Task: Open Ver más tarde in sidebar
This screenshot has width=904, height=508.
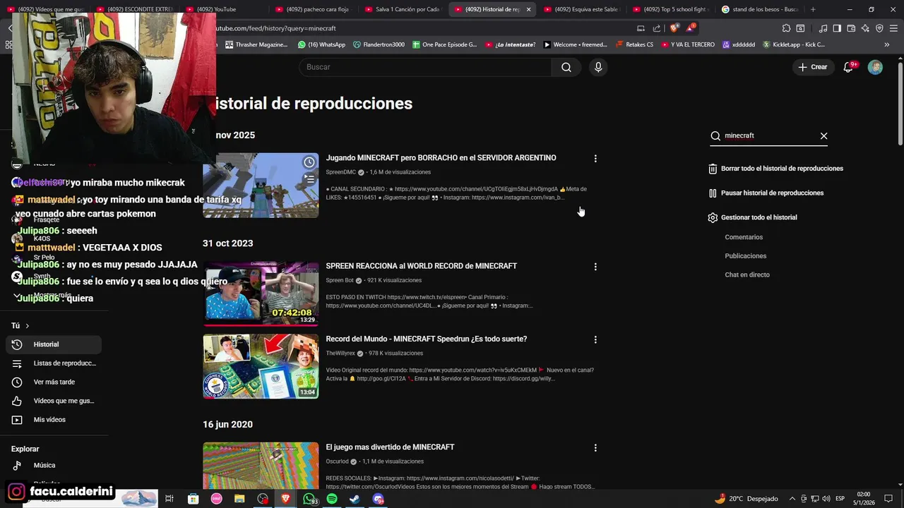Action: tap(53, 382)
